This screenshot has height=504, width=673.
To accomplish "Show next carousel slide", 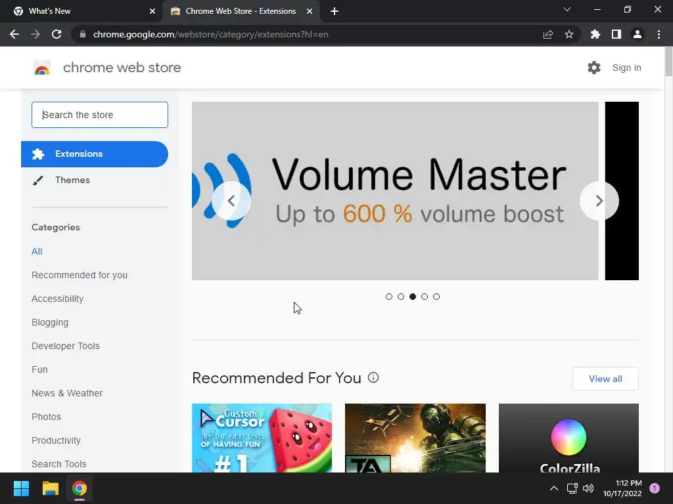I will (x=599, y=201).
